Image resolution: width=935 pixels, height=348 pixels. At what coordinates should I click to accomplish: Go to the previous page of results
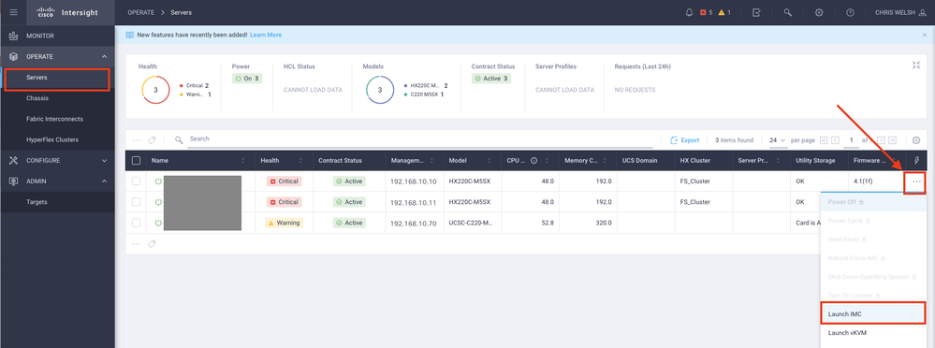[835, 140]
